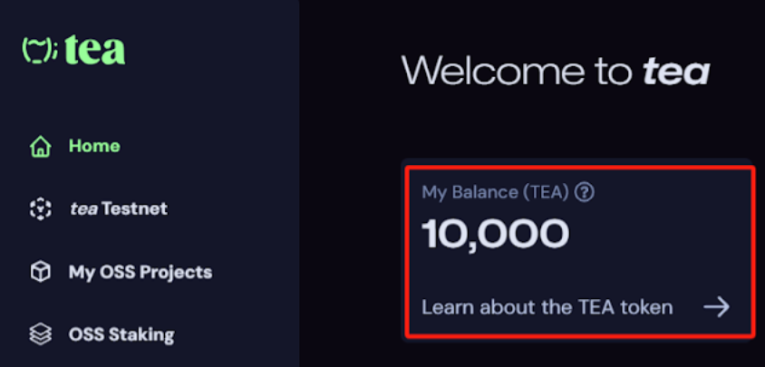
Task: Click the My Balance (TEA) label
Action: [x=495, y=192]
